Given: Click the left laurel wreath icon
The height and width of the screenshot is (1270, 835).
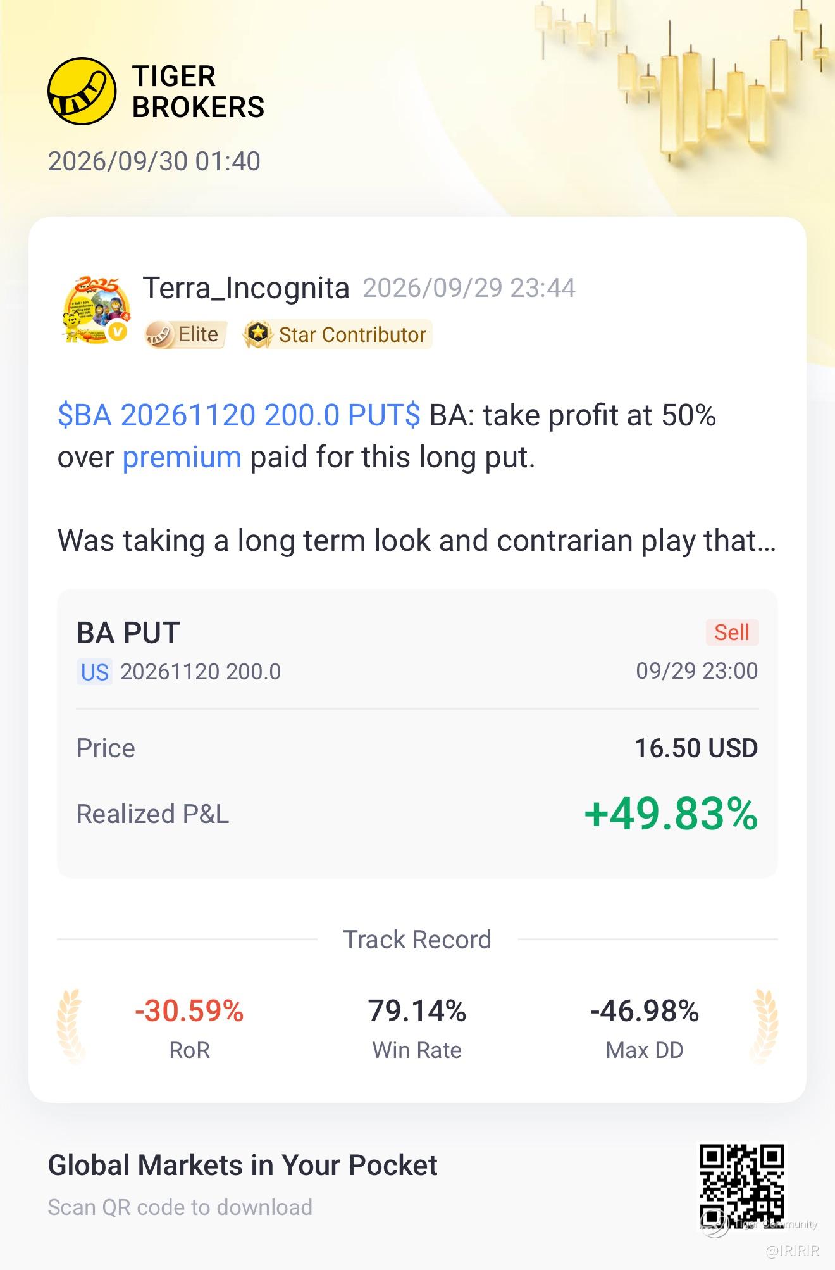Looking at the screenshot, I should (x=70, y=1026).
